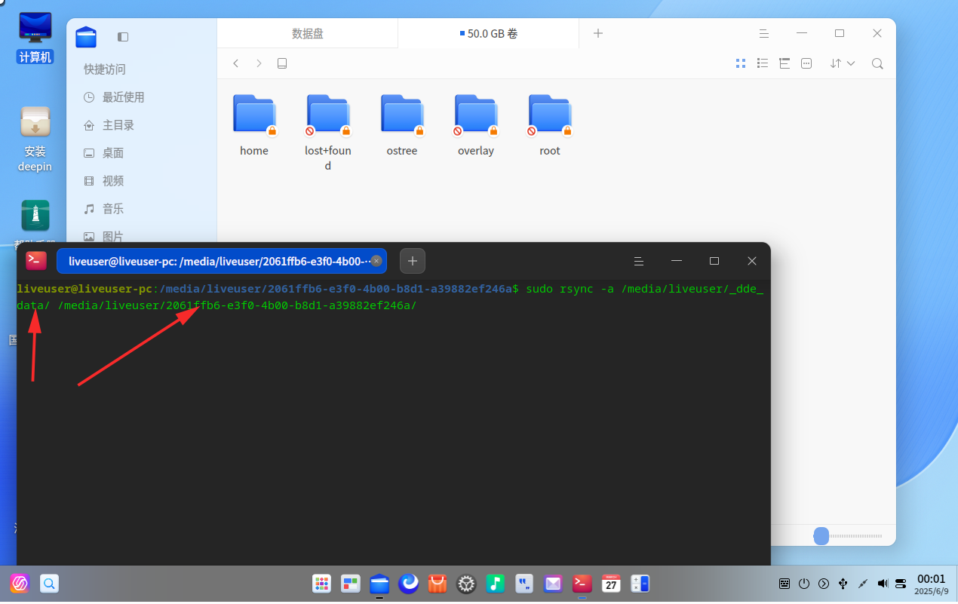
Task: Open onscreen keyboard tray icon
Action: point(785,583)
